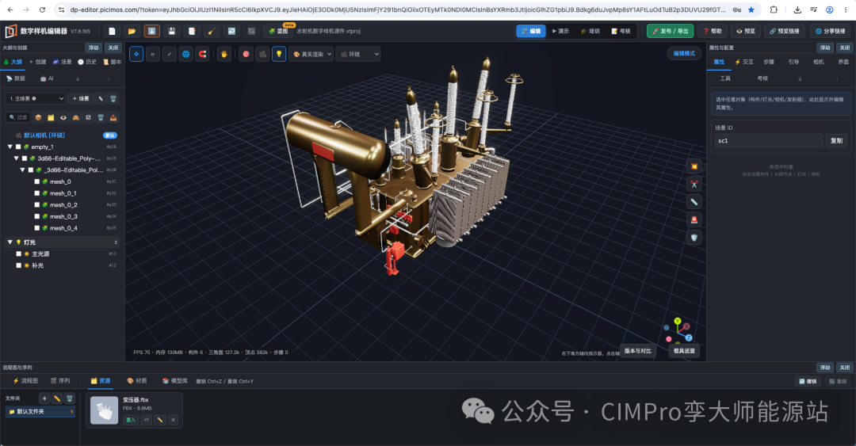Viewport: 856px width, 446px height.
Task: Toggle checkbox for 主光源 light
Action: coord(18,253)
